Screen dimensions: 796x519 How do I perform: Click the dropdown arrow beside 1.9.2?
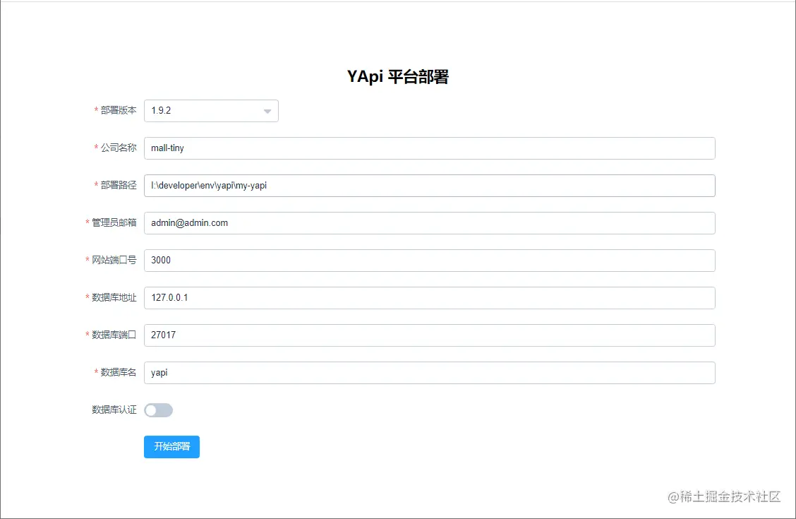pos(267,112)
